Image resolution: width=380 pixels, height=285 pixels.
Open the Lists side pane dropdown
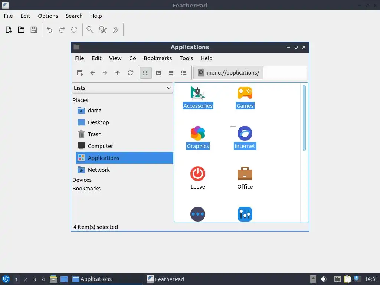122,88
